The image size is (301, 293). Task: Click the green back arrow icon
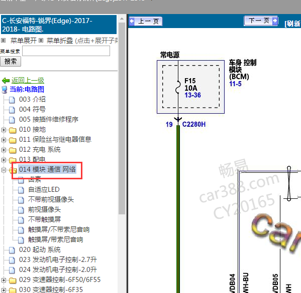tap(6, 81)
